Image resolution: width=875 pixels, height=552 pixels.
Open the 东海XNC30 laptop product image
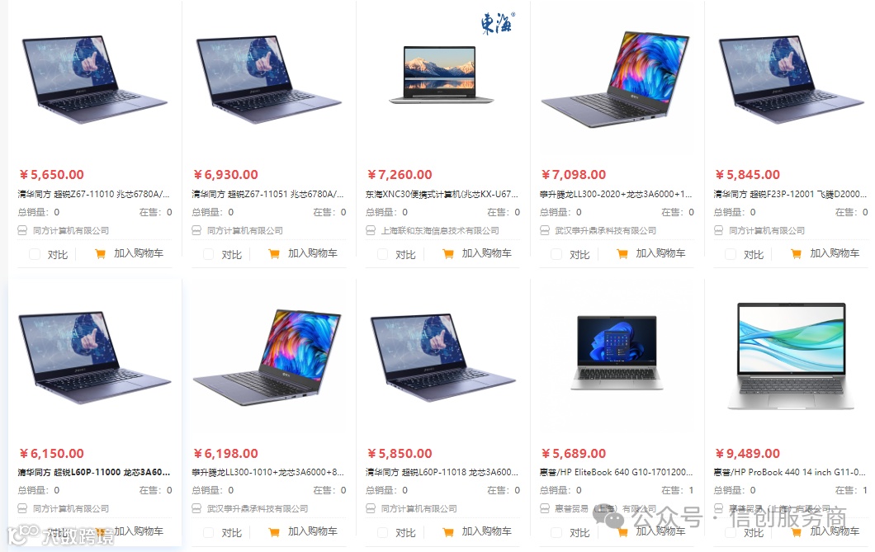coord(441,75)
